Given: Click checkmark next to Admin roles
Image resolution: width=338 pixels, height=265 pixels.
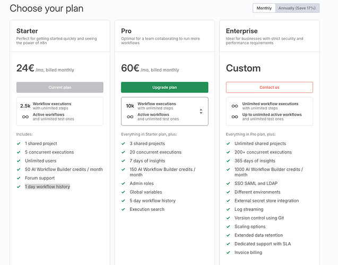Looking at the screenshot, I should [x=124, y=183].
